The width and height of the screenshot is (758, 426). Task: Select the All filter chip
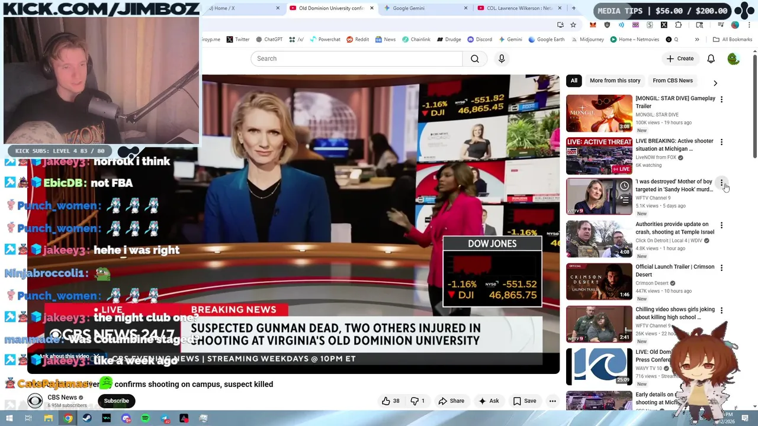click(x=574, y=80)
